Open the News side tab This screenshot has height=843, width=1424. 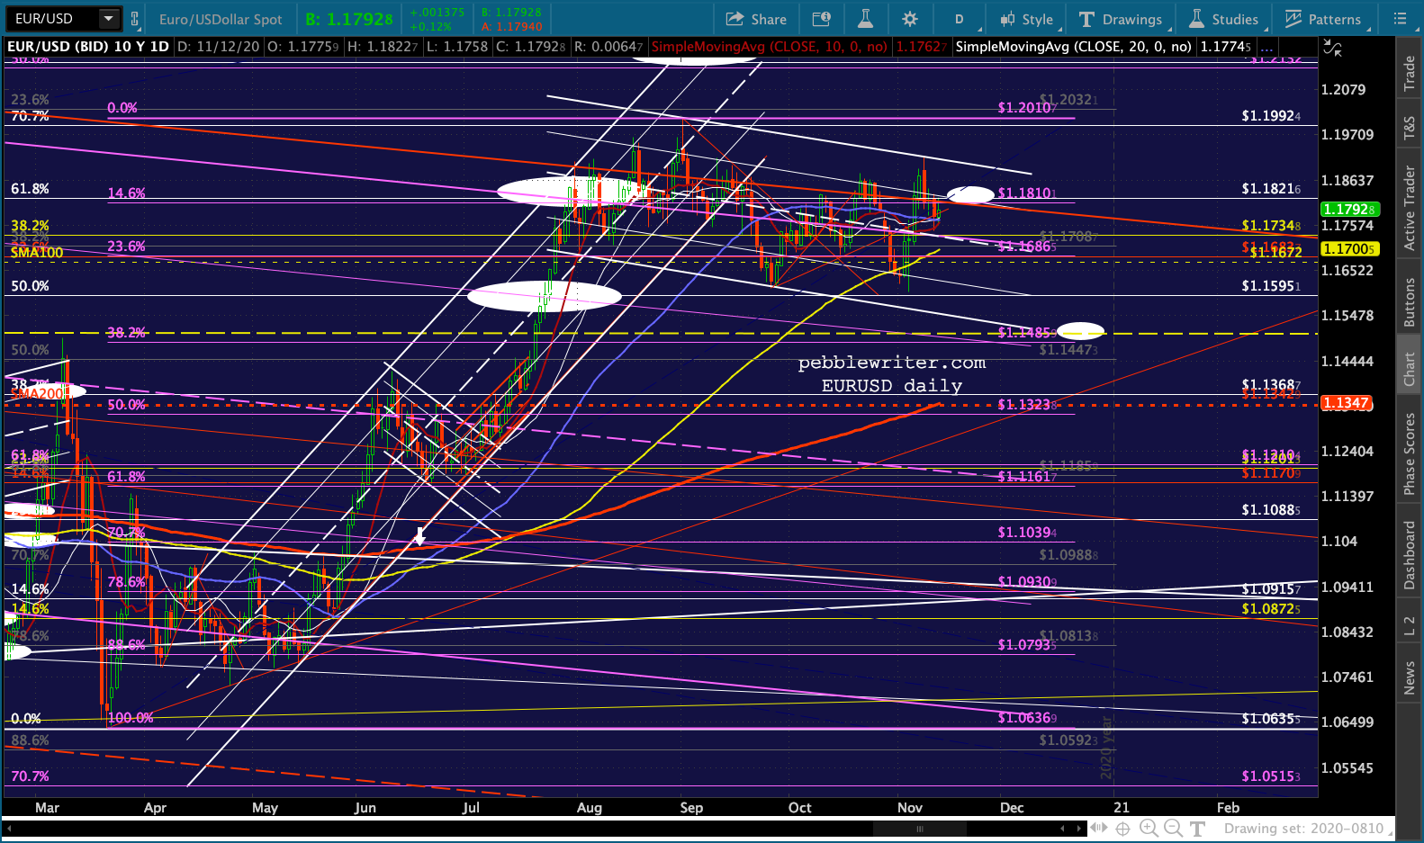[1410, 677]
